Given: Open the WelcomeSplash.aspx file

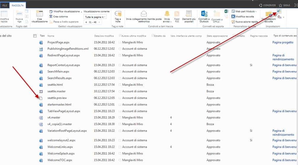Looking at the screenshot, I should (61, 153).
